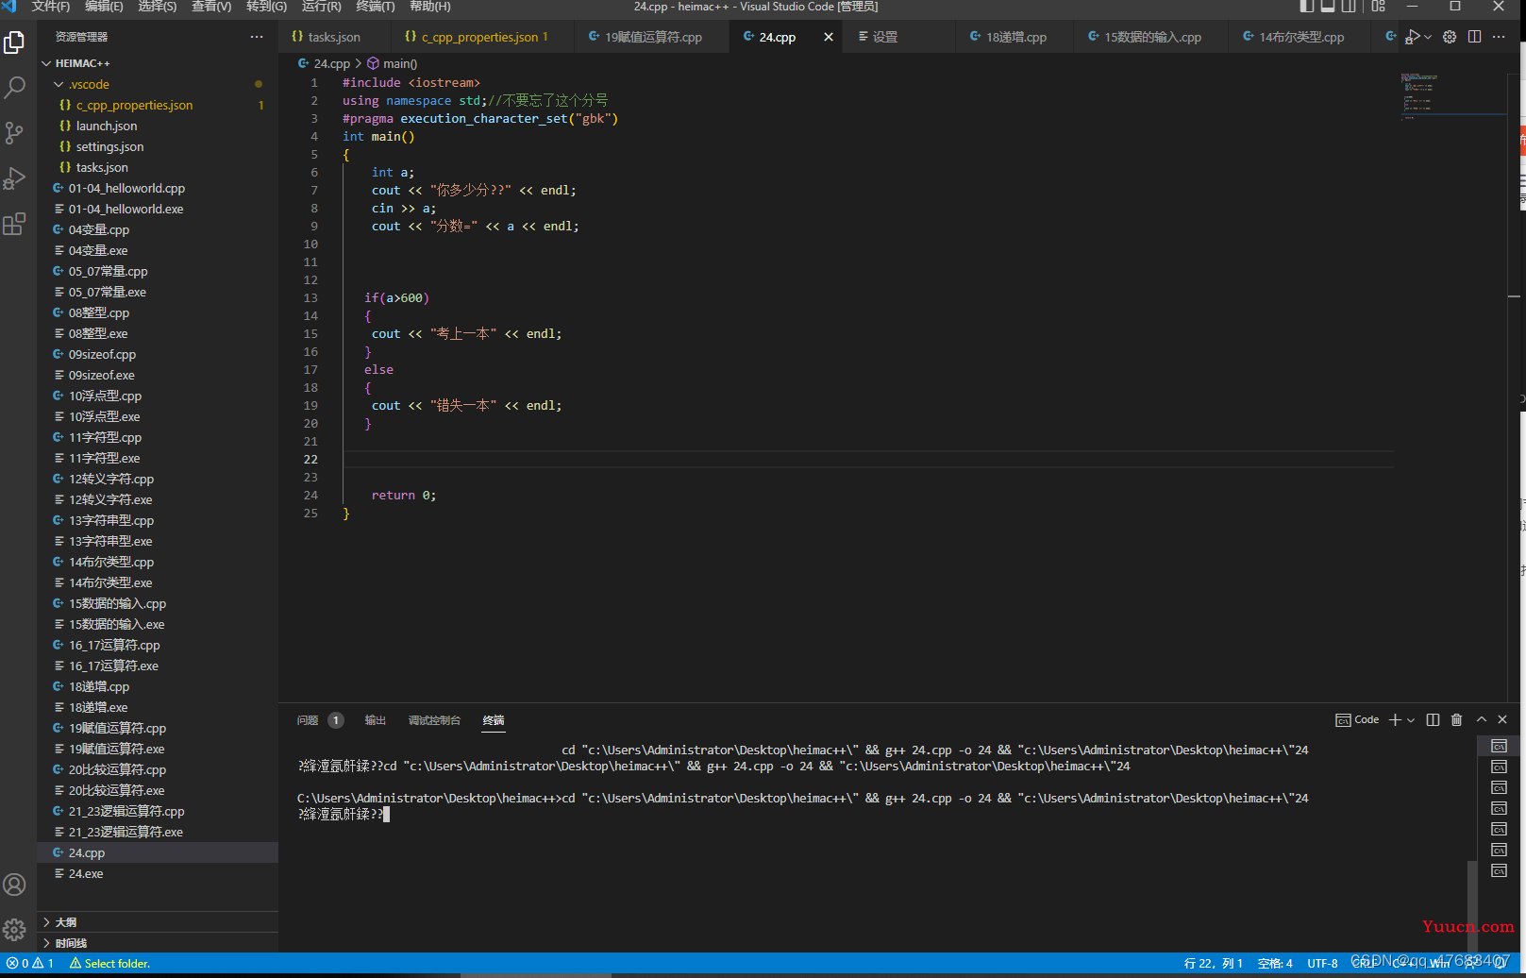Switch to 14布尔类型.cpp editor tab
The width and height of the screenshot is (1526, 978).
[x=1301, y=37]
